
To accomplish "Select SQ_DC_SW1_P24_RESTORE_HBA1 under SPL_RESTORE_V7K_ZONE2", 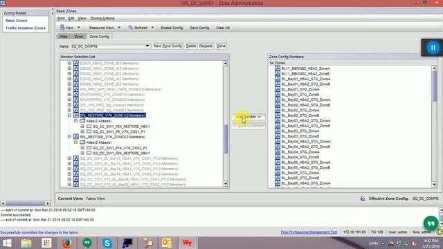I will point(122,153).
